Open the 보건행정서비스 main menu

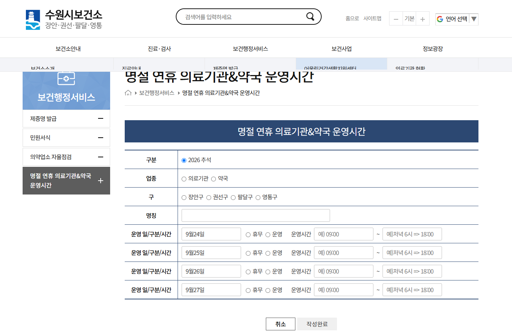click(x=251, y=49)
